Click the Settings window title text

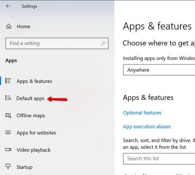[29, 6]
